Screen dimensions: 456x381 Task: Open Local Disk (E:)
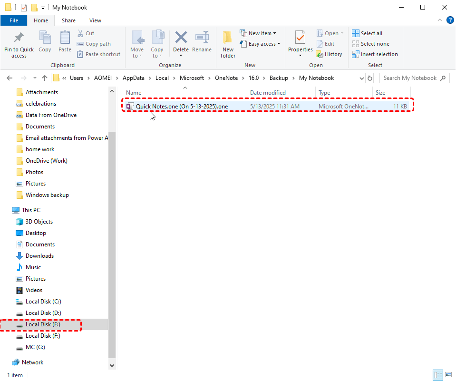[x=43, y=324]
